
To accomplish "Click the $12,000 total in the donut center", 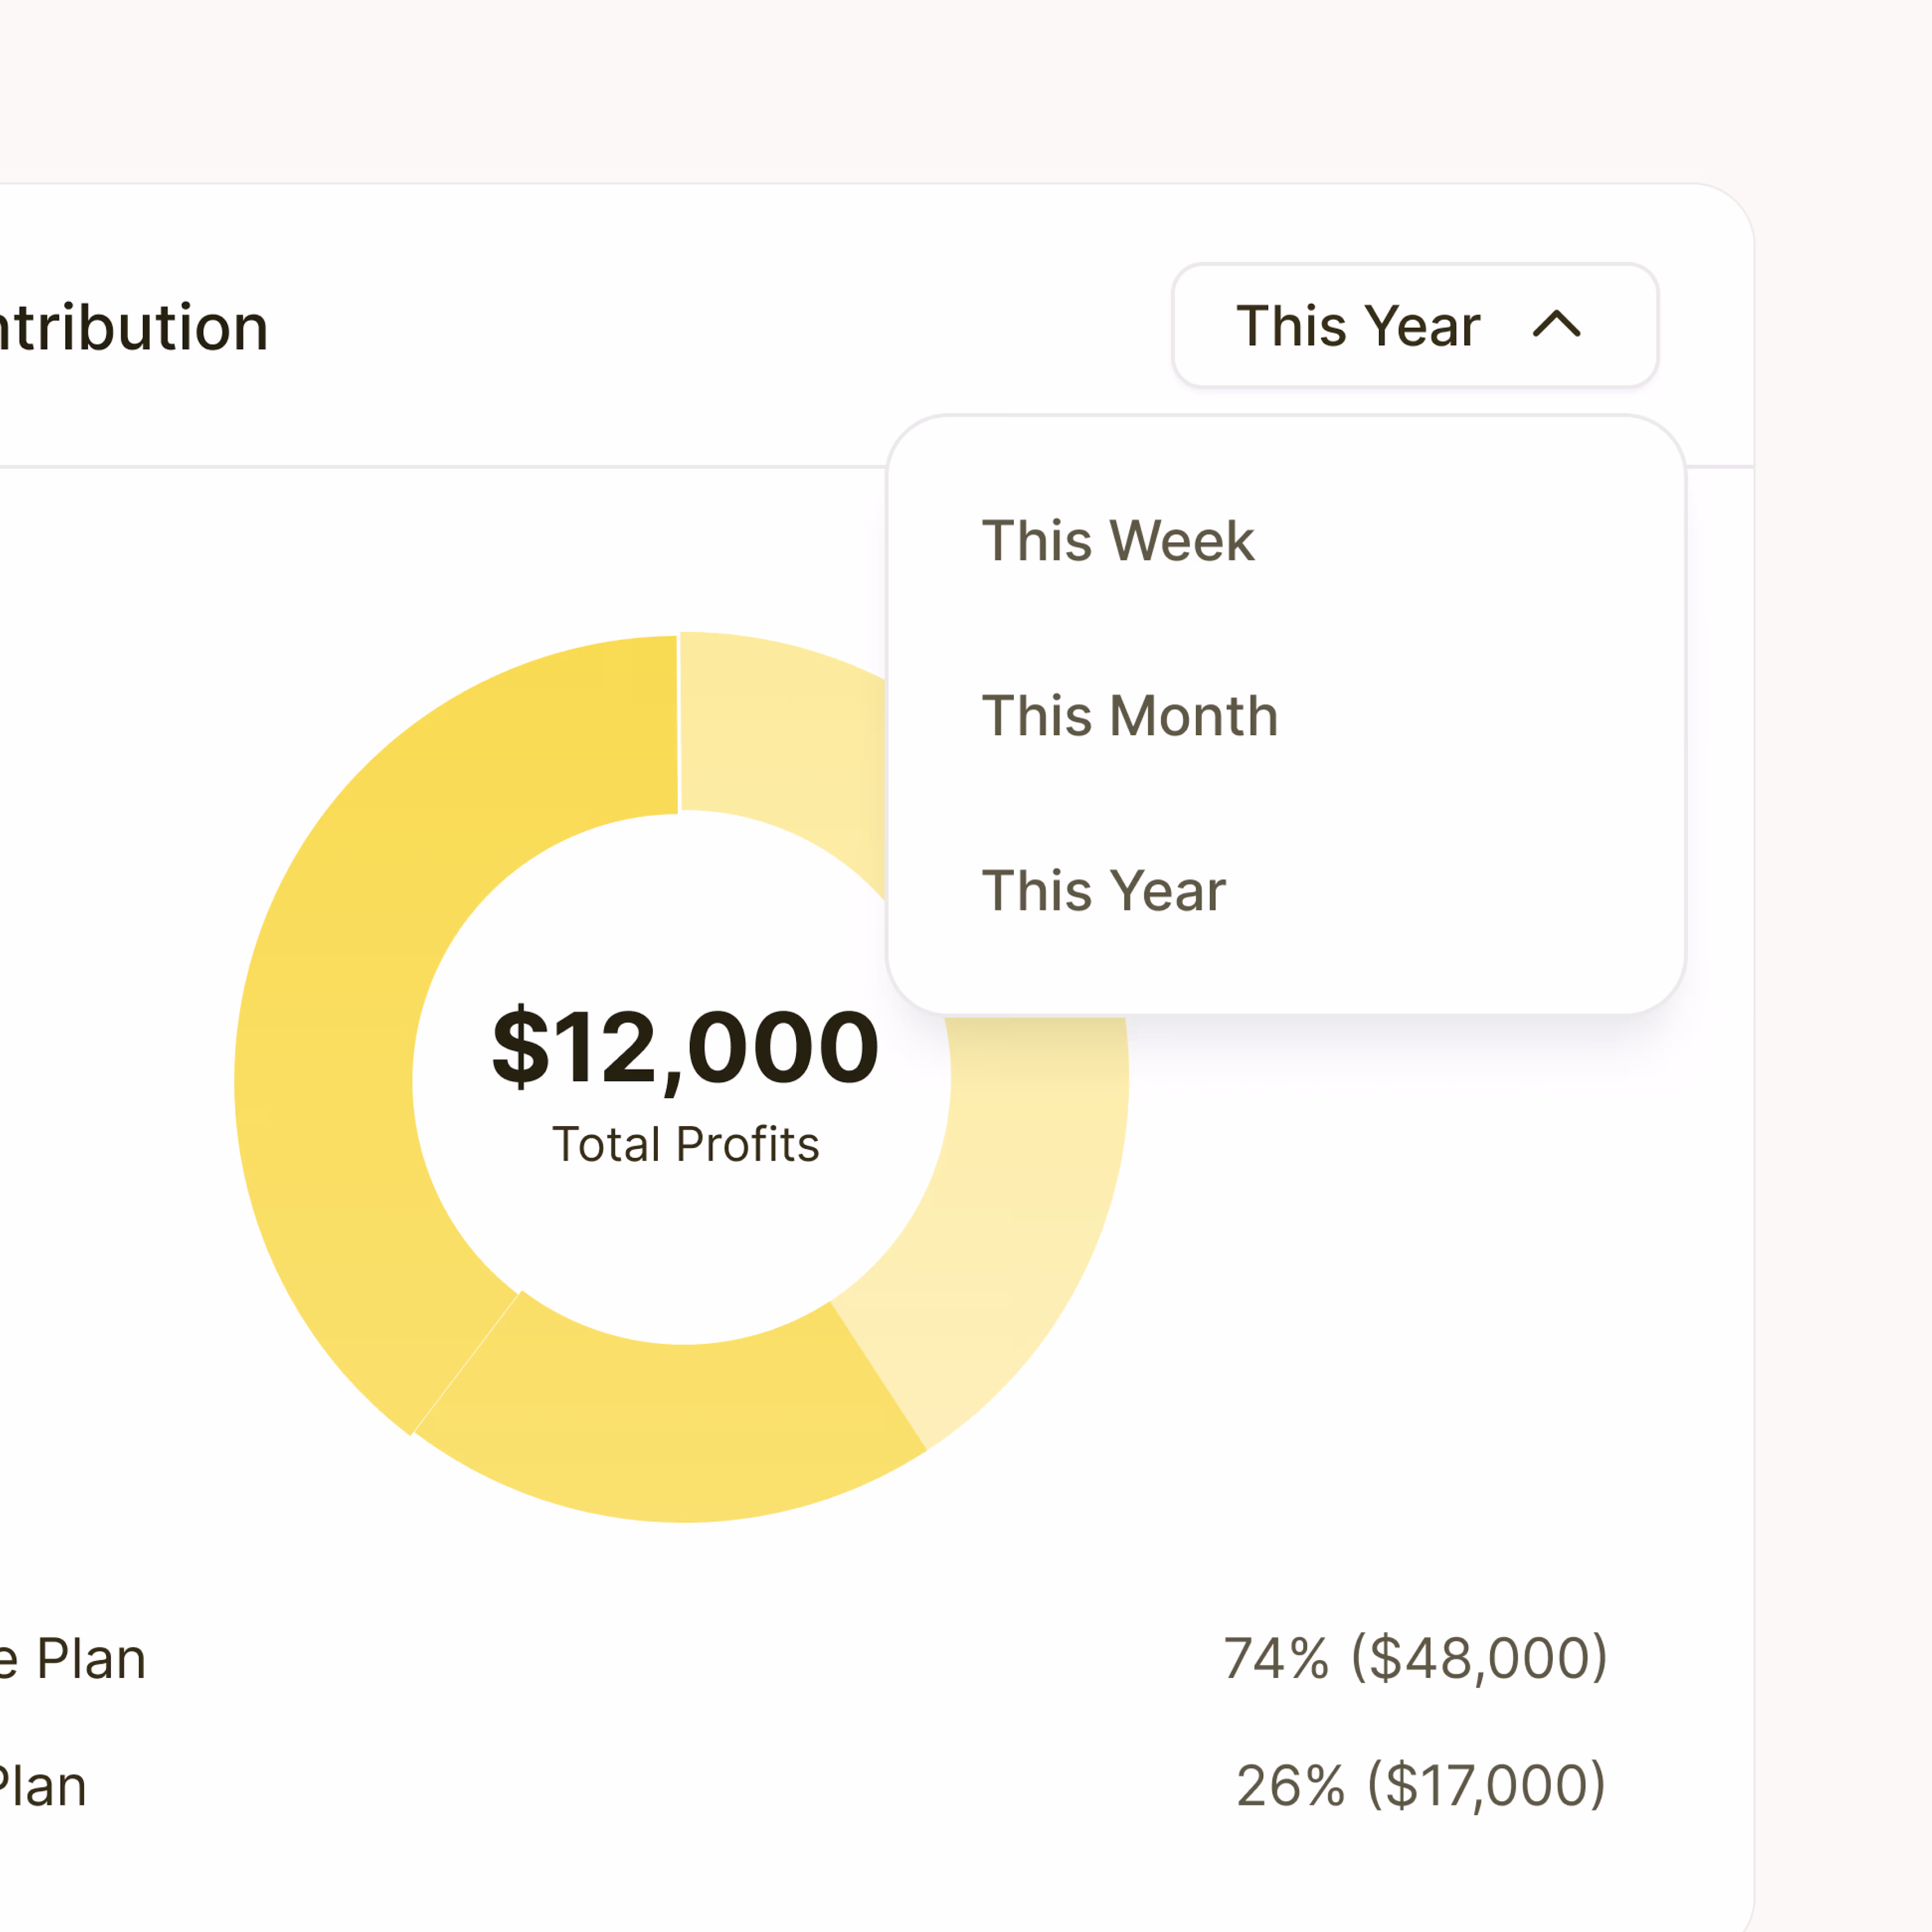I will [685, 1047].
